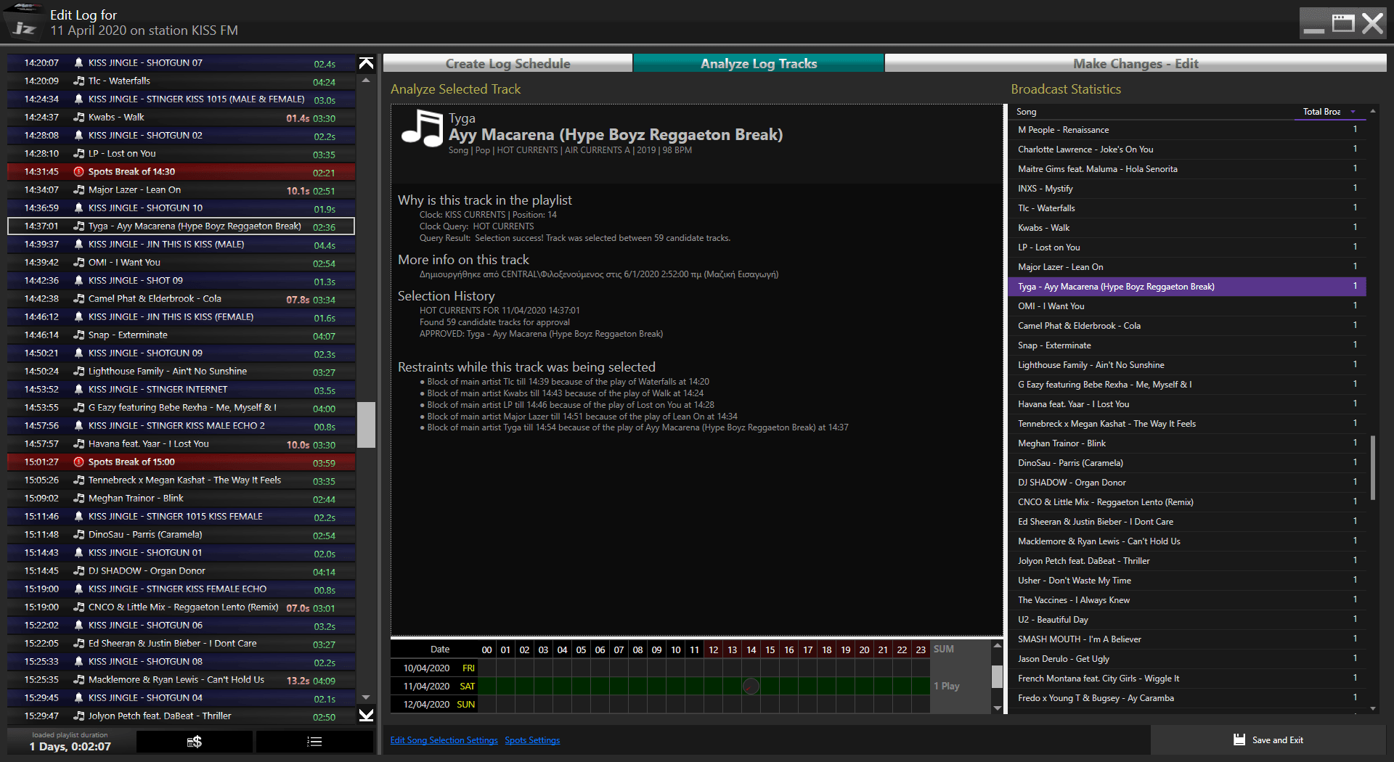Click the note icon beside Jolyon Petch in playlist
This screenshot has width=1394, height=762.
click(x=78, y=716)
